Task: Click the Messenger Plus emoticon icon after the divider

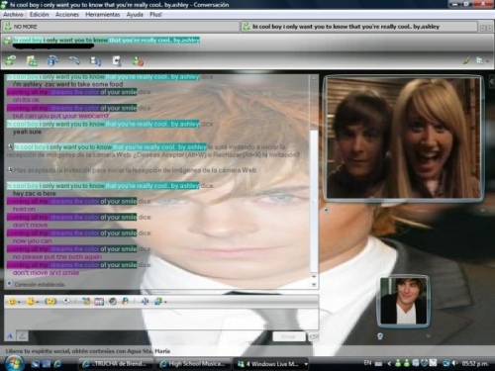Action: pyautogui.click(x=86, y=301)
